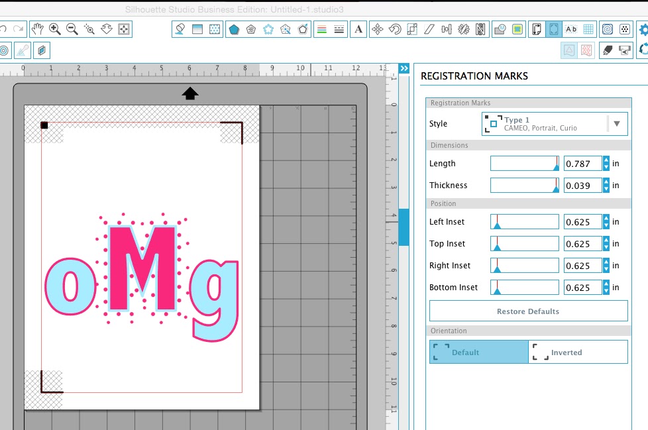Open the Shear parallelogram panel icon

(x=429, y=29)
